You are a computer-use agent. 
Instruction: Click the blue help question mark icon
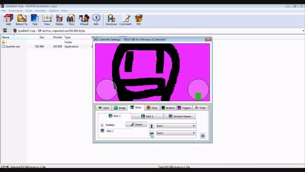click(203, 136)
